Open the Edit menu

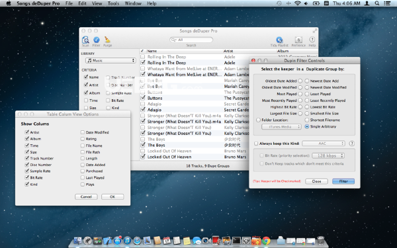82,3
